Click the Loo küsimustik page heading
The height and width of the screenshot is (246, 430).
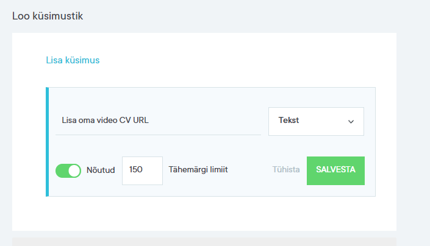pyautogui.click(x=48, y=16)
